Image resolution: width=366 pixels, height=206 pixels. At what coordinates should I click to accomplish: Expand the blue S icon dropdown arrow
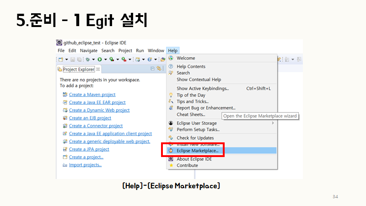click(156, 60)
